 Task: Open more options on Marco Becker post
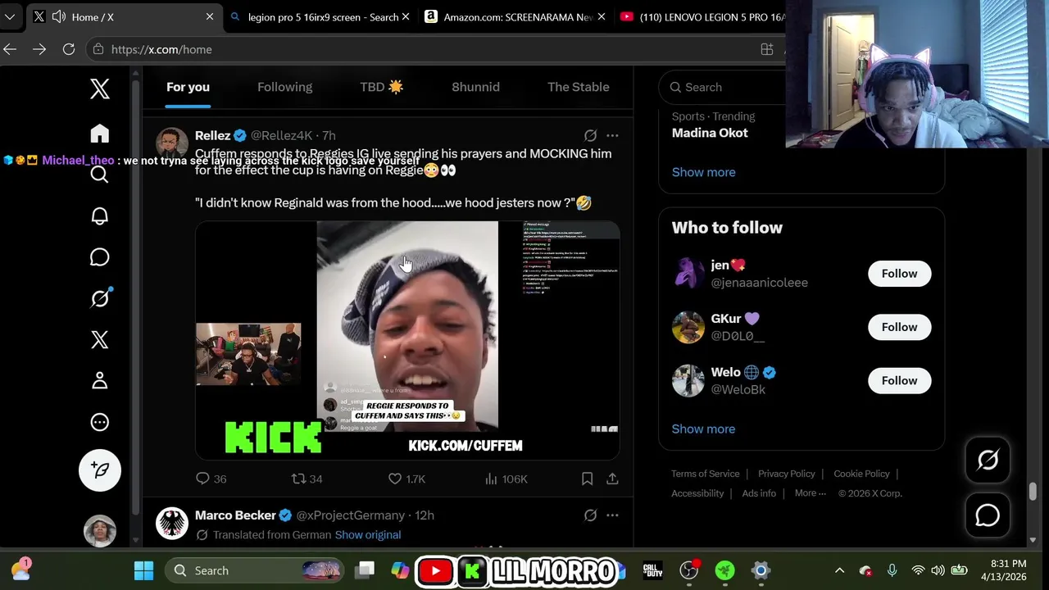(x=612, y=515)
